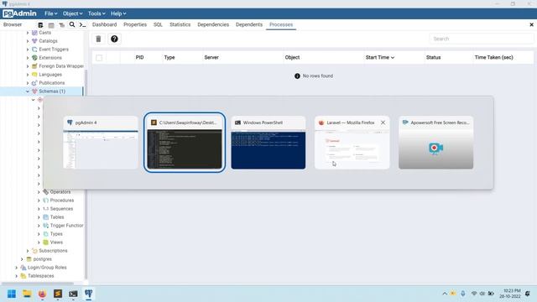Image resolution: width=537 pixels, height=302 pixels.
Task: Switch to the Dashboard tab
Action: pyautogui.click(x=104, y=24)
